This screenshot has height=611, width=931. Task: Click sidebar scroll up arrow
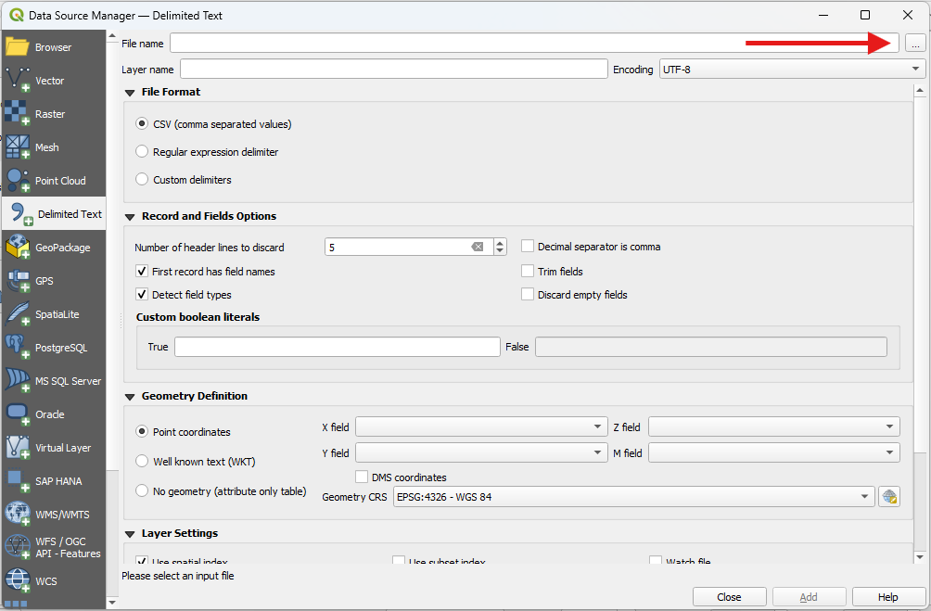(x=111, y=36)
